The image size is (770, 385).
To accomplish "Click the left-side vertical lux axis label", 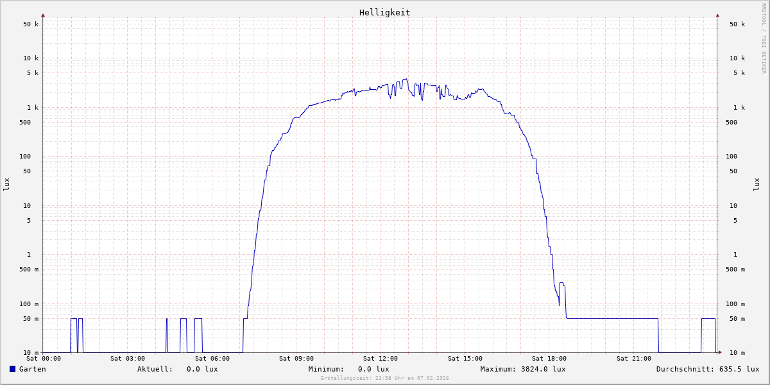I will coord(6,184).
